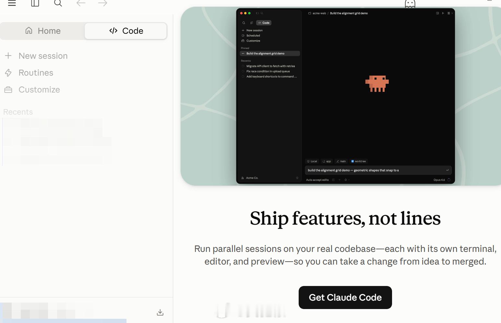Click the worktree checkbox in preview image

pos(352,161)
